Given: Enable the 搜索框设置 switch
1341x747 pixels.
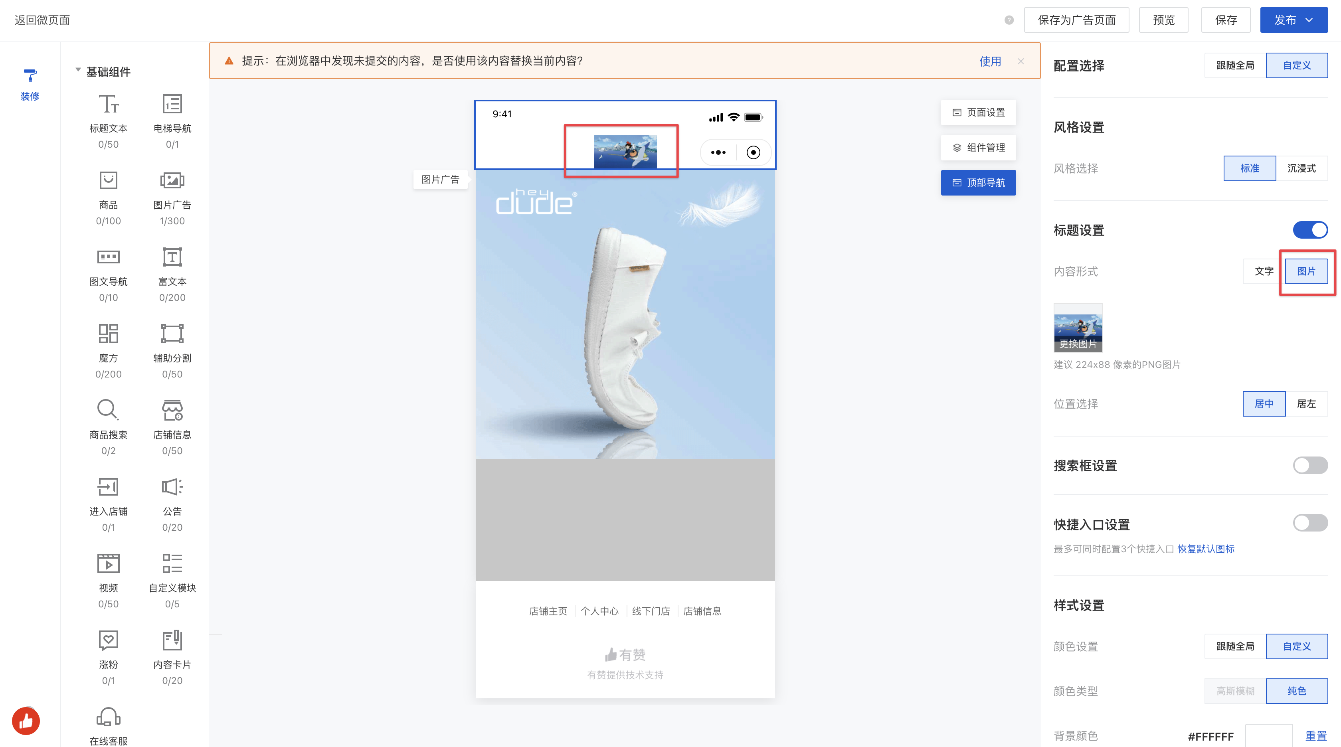Looking at the screenshot, I should (x=1310, y=465).
